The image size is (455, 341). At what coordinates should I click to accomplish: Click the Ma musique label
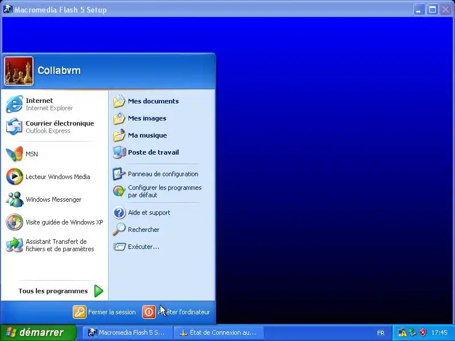147,135
